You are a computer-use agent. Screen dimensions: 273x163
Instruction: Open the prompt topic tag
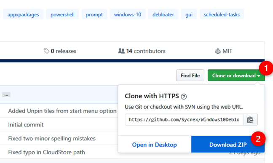coord(94,14)
